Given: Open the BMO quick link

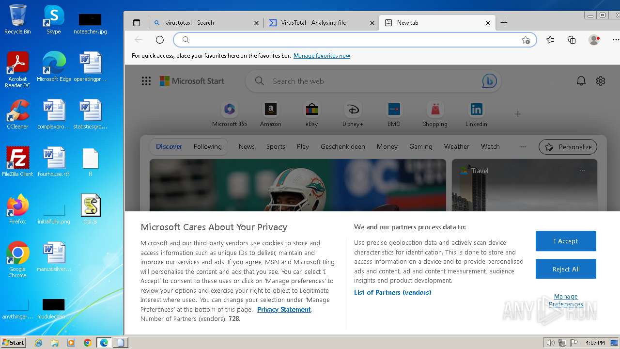Looking at the screenshot, I should pyautogui.click(x=394, y=114).
